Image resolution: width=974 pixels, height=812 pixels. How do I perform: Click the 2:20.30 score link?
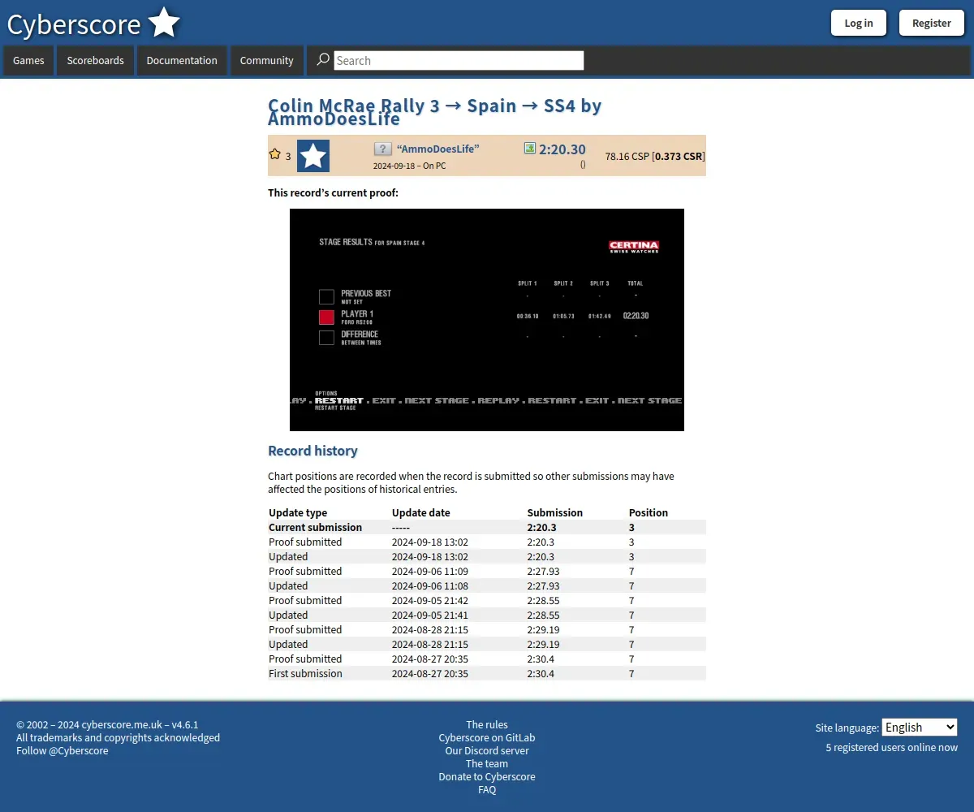point(562,149)
